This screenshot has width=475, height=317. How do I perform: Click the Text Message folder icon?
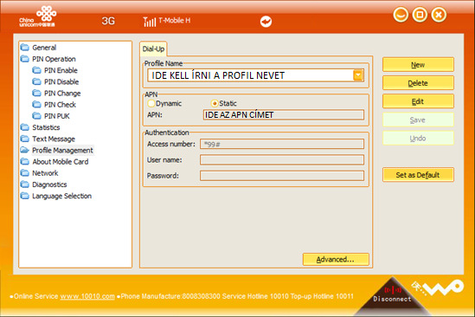(x=25, y=139)
